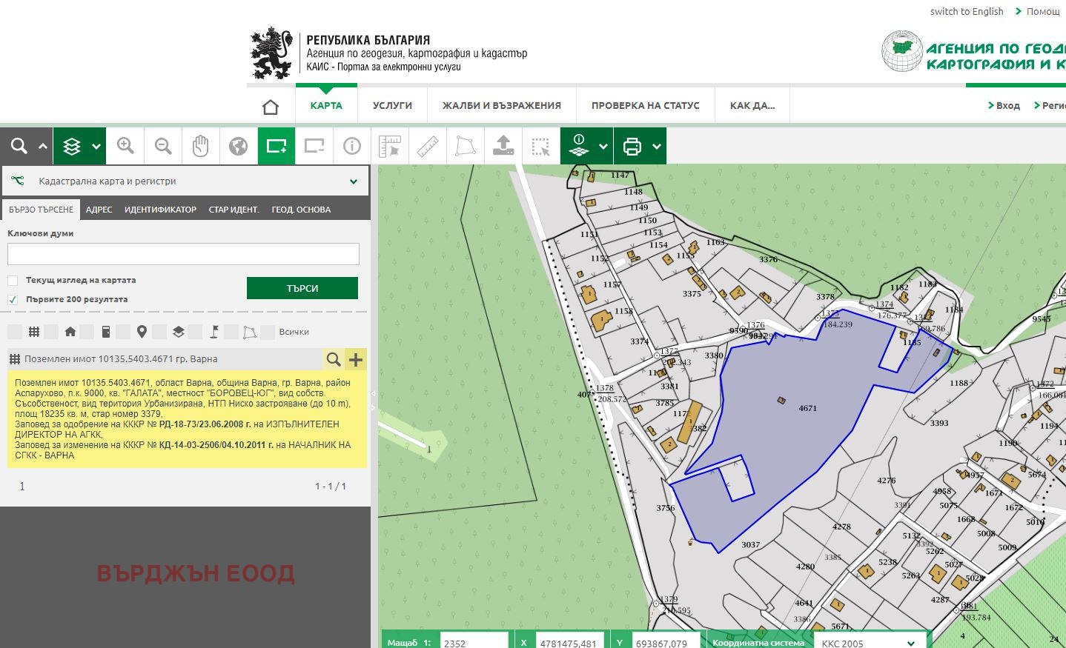This screenshot has height=648, width=1066.
Task: Click the globe full-extent icon
Action: pyautogui.click(x=239, y=146)
